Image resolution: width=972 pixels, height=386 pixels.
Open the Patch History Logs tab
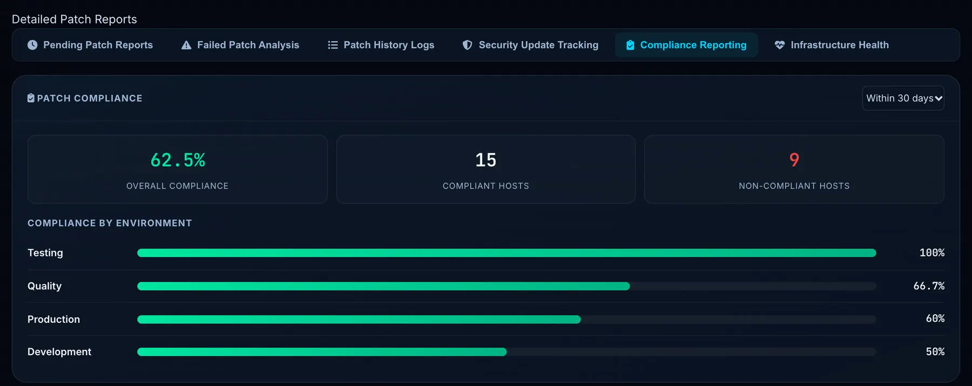click(381, 45)
